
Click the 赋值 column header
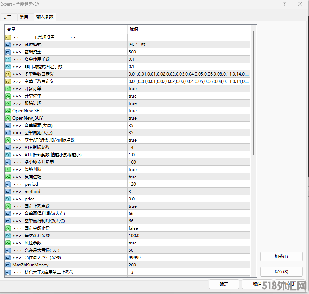[x=189, y=29]
